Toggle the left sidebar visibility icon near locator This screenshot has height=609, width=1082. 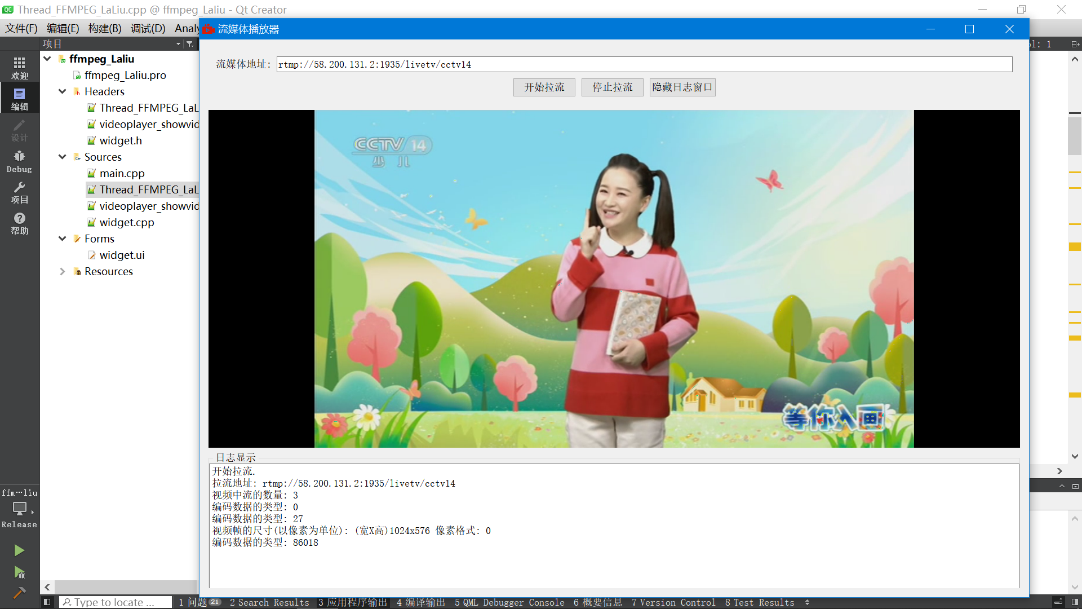tap(47, 602)
